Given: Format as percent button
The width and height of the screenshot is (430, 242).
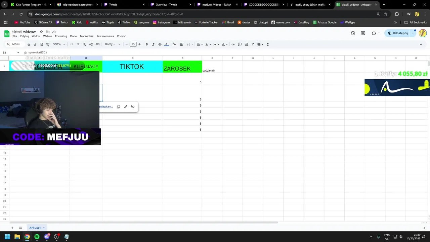Looking at the screenshot, I should coord(78,44).
